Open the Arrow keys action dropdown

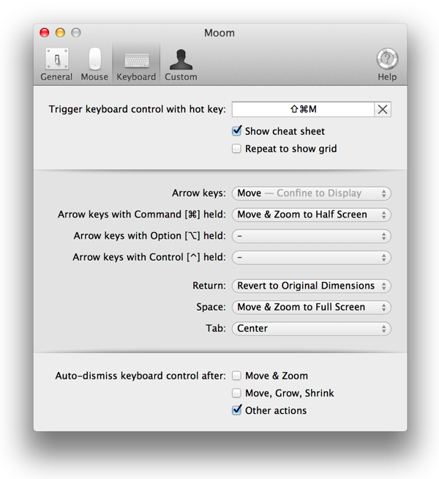tap(312, 193)
